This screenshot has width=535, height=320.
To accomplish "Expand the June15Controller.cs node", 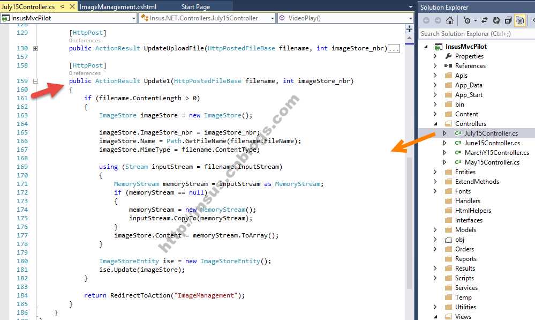I will 444,143.
